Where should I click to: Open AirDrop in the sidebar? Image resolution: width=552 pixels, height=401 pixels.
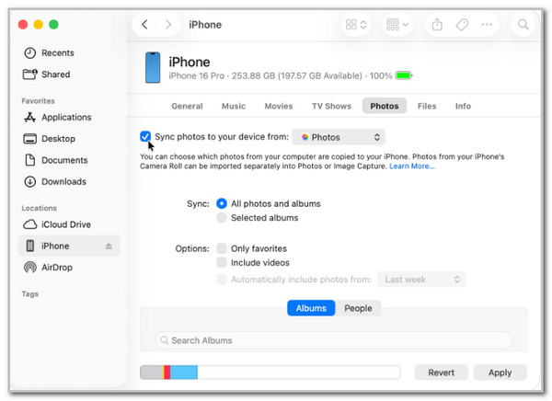tap(57, 268)
